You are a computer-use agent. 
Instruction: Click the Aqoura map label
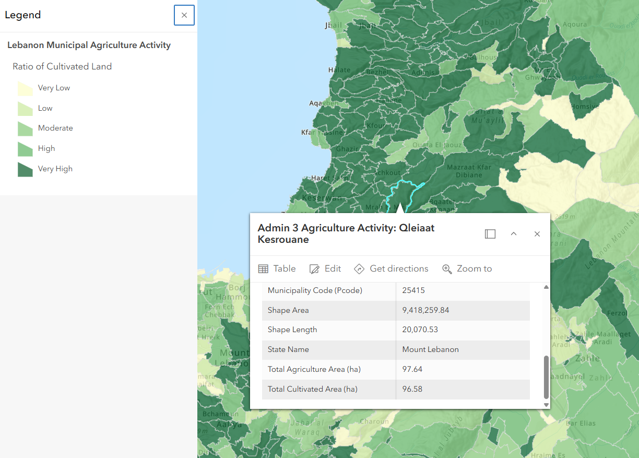point(574,24)
